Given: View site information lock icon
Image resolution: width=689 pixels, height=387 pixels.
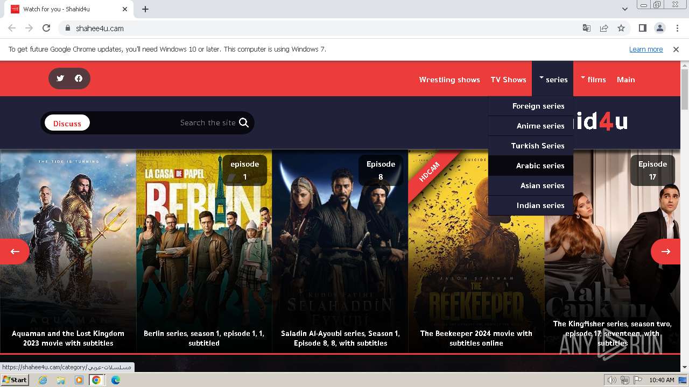Looking at the screenshot, I should 67,28.
